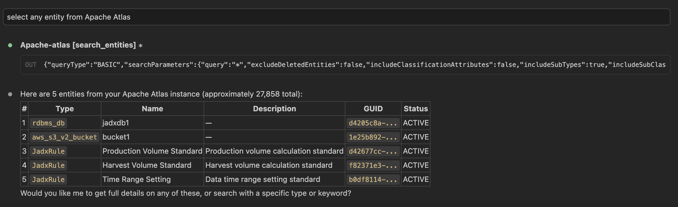
Task: Click the JadxRule tag in the Time Range Setting row
Action: pyautogui.click(x=49, y=180)
